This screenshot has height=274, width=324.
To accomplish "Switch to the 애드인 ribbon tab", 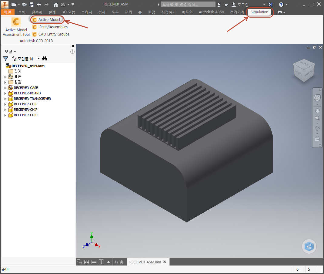I will point(187,12).
